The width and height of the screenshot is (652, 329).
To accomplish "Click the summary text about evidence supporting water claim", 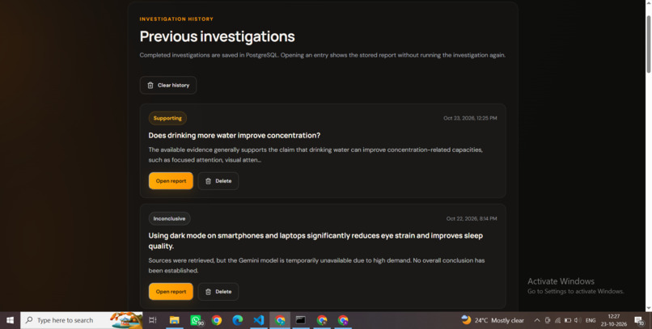I will pyautogui.click(x=315, y=154).
